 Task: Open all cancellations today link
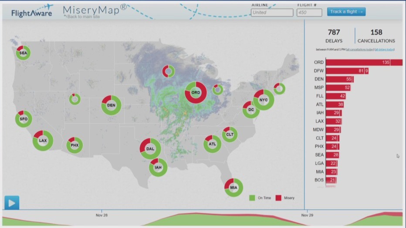point(360,50)
